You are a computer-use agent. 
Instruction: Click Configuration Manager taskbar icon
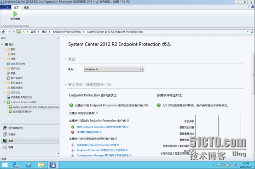pos(53,165)
